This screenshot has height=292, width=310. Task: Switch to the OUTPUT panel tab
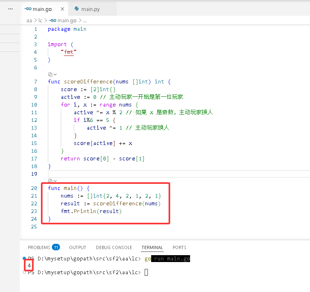click(x=77, y=247)
